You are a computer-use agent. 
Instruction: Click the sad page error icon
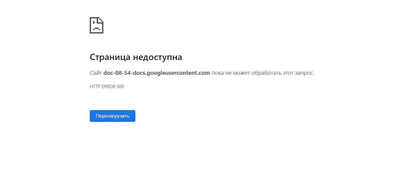(x=97, y=25)
